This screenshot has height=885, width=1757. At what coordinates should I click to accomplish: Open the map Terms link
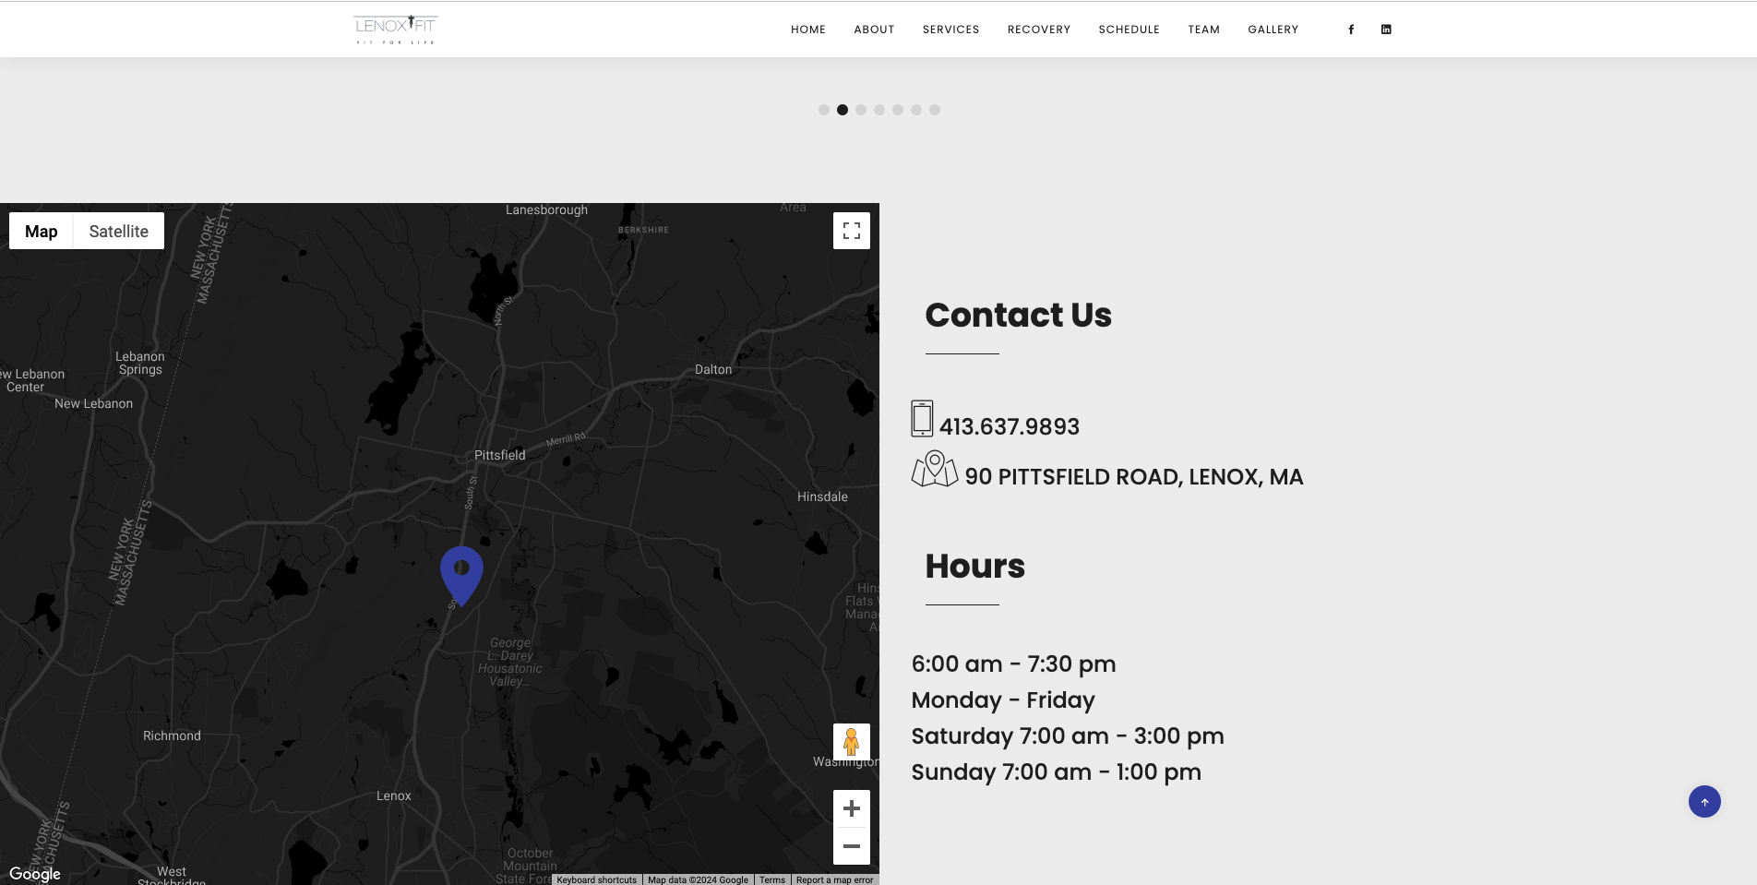(772, 879)
